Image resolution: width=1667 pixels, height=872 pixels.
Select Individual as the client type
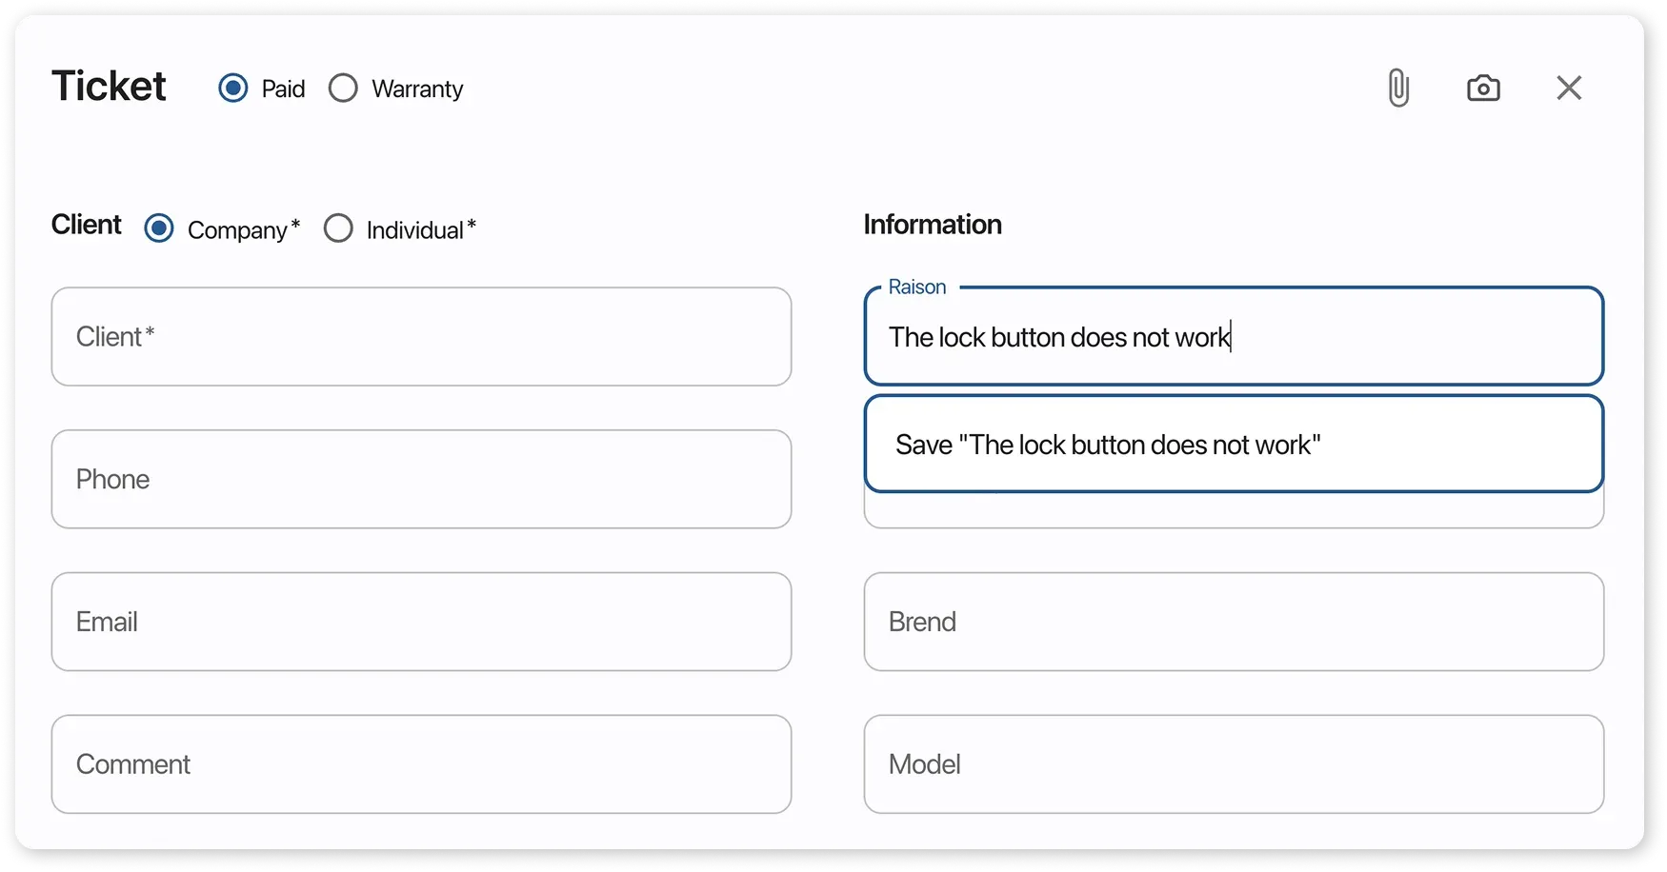click(x=338, y=228)
